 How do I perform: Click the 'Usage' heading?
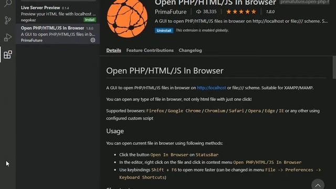[x=115, y=131]
